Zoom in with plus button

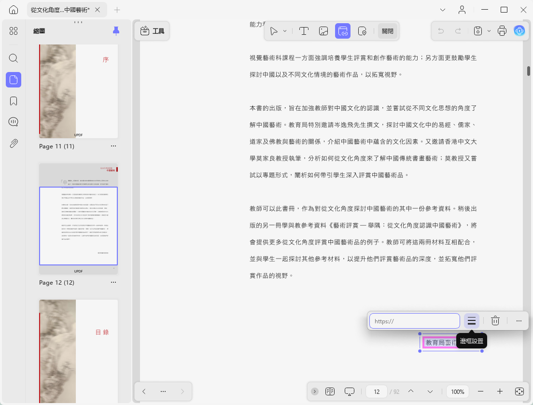[x=500, y=391]
